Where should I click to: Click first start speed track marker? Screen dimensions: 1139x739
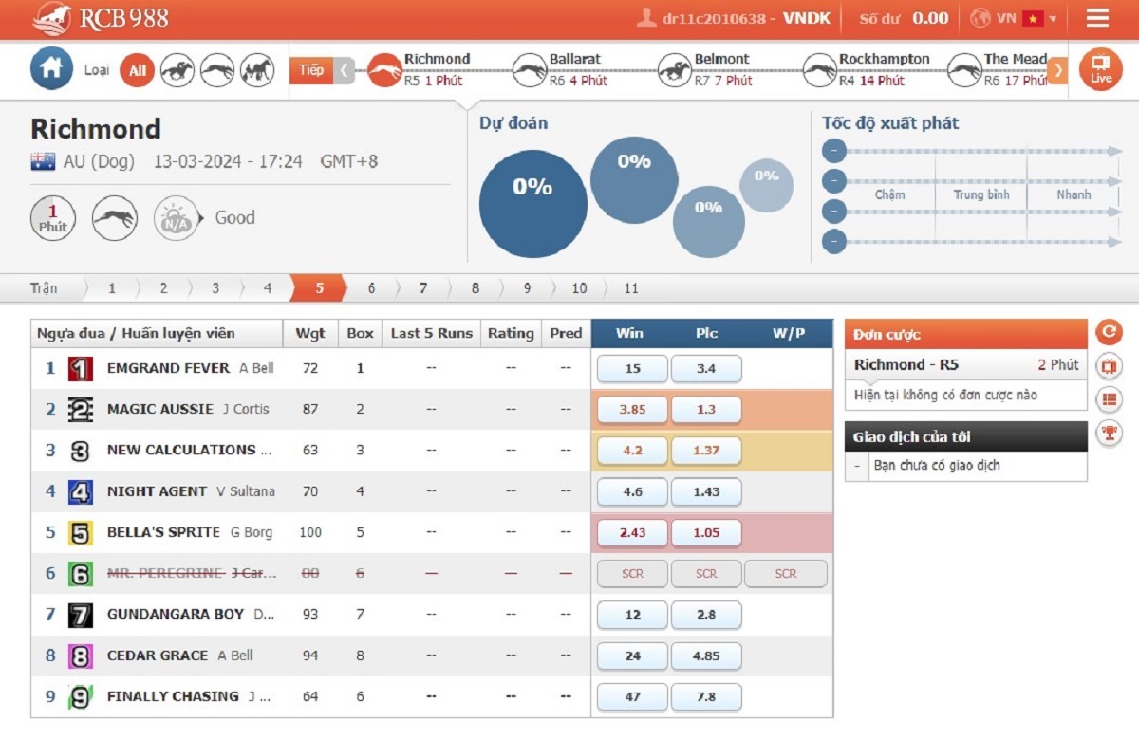click(x=833, y=151)
